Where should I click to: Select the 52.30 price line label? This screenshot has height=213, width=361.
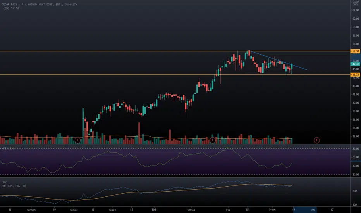point(355,51)
